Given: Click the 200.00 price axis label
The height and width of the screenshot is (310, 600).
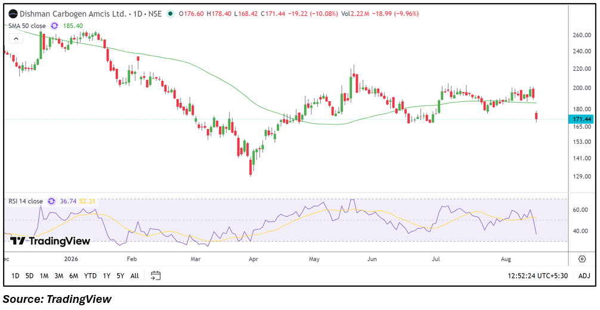Looking at the screenshot, I should pyautogui.click(x=582, y=88).
